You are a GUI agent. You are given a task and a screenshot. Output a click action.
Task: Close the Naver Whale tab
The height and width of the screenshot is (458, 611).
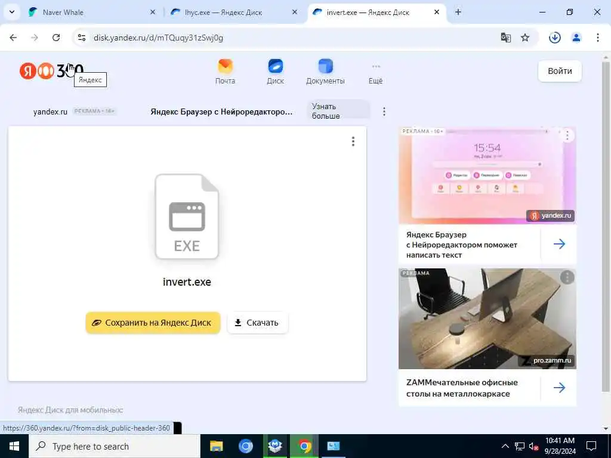152,12
